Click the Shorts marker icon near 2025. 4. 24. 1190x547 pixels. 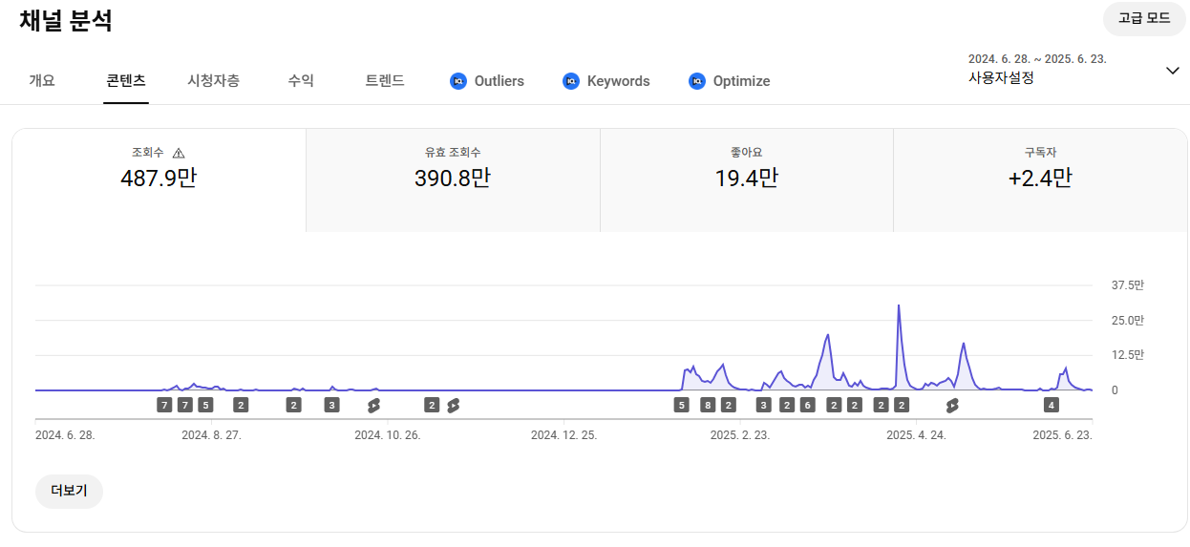click(951, 405)
